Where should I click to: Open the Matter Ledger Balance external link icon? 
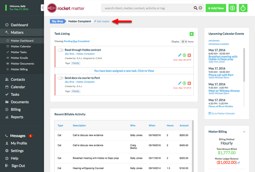click(239, 163)
